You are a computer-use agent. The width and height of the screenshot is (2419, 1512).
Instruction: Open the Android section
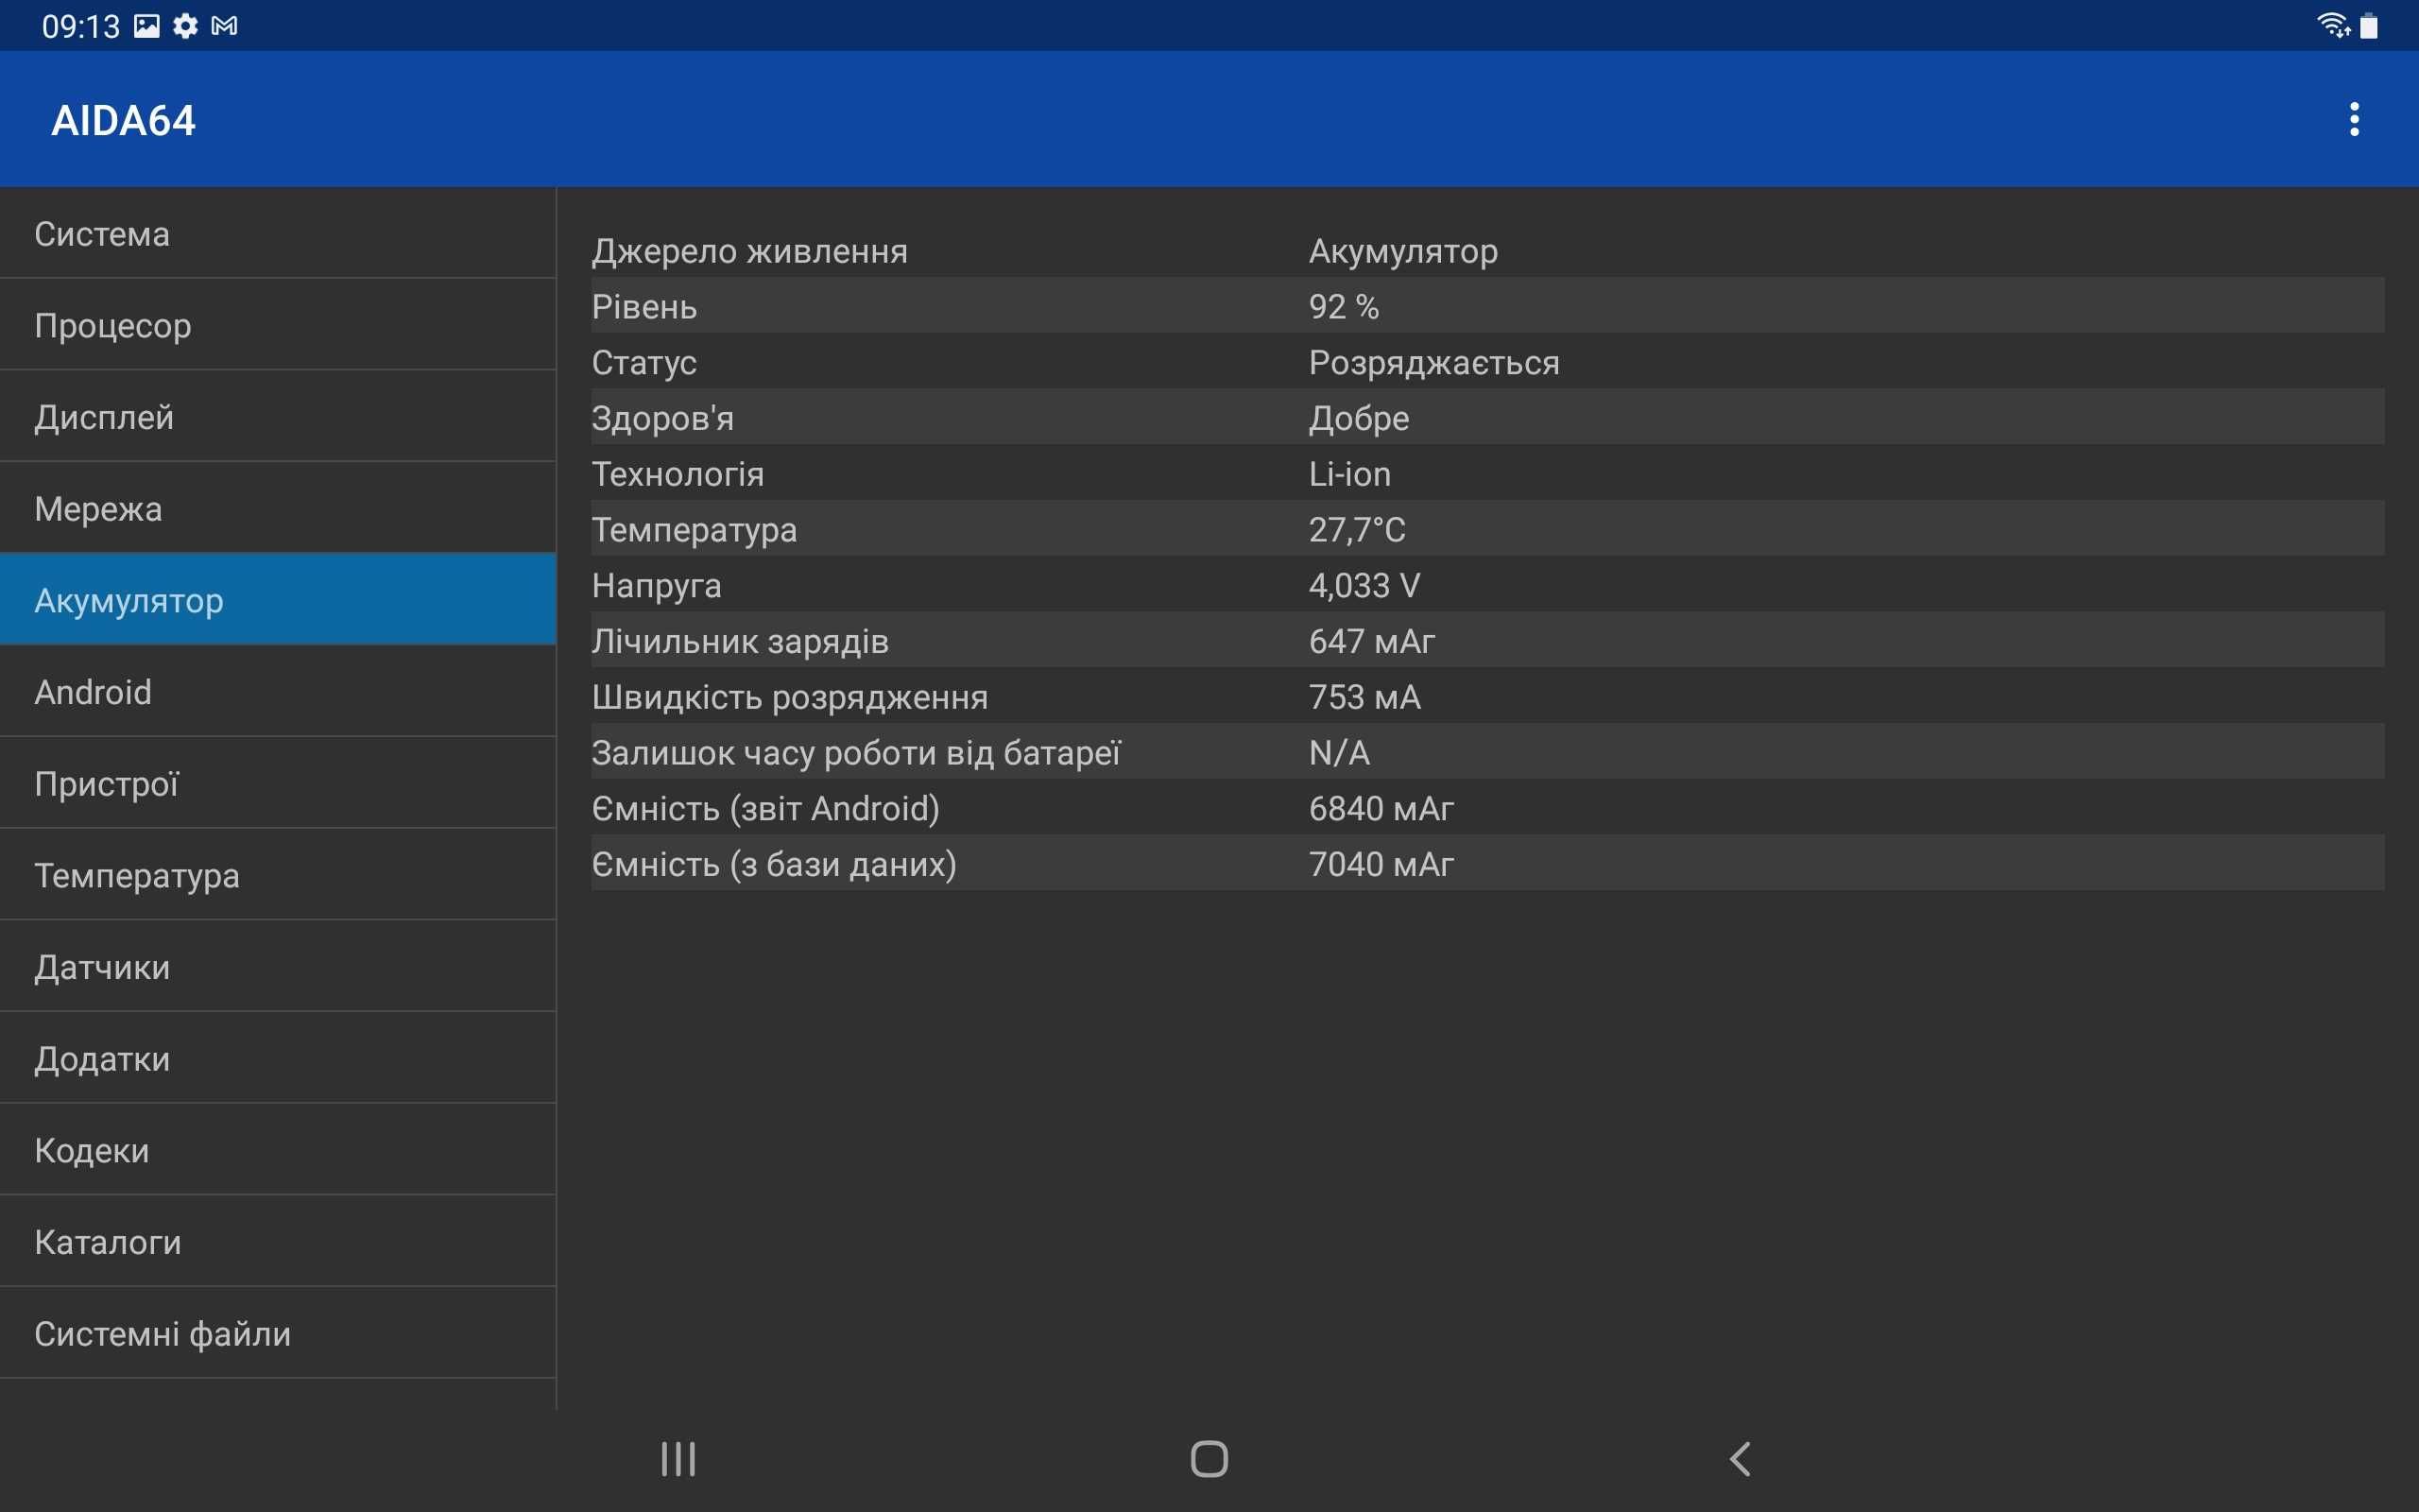tap(278, 692)
